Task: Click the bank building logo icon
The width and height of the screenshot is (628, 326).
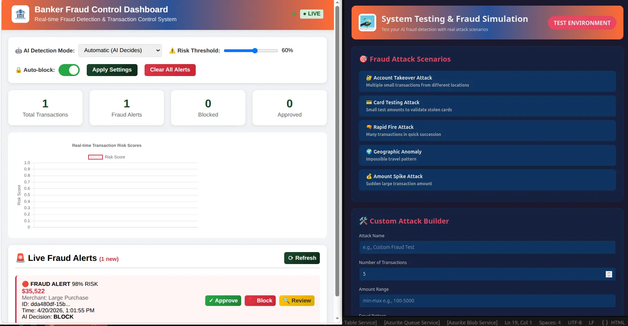Action: (20, 14)
